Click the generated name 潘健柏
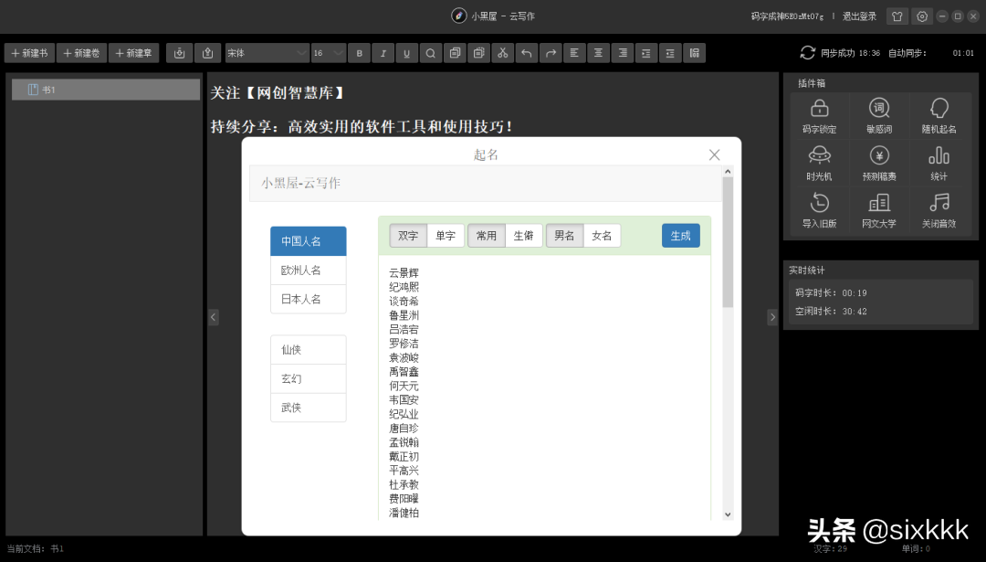Viewport: 986px width, 562px height. point(404,513)
